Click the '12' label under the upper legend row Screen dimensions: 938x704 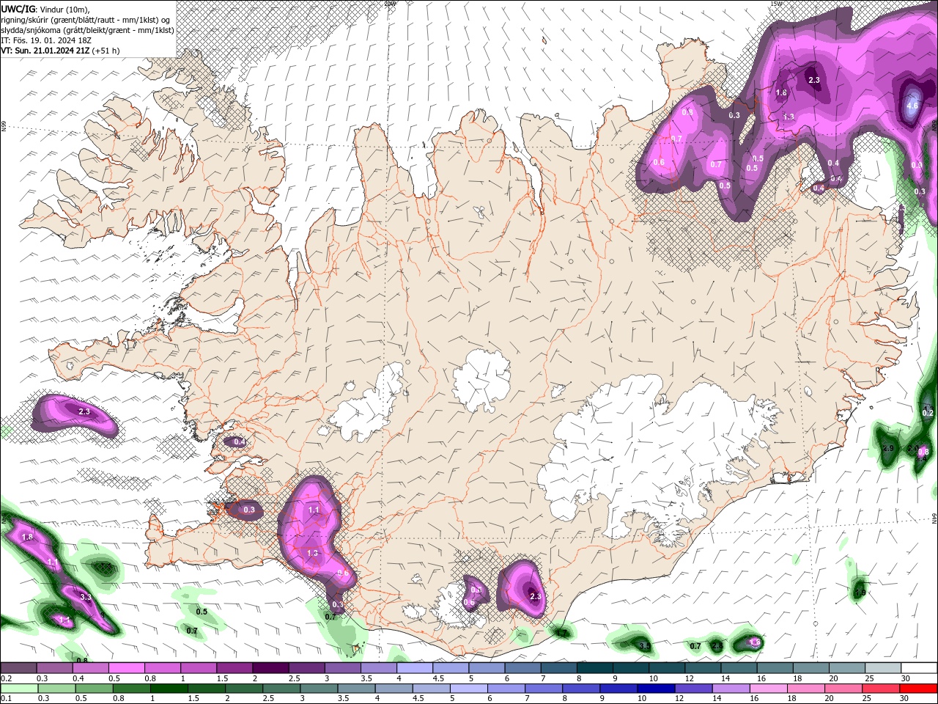pyautogui.click(x=689, y=678)
